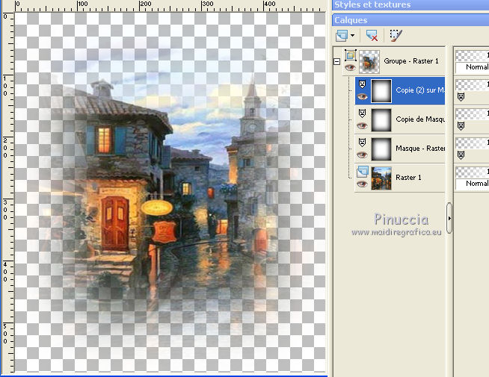The image size is (489, 377).
Task: Select the Raster 1 layer name
Action: (408, 178)
